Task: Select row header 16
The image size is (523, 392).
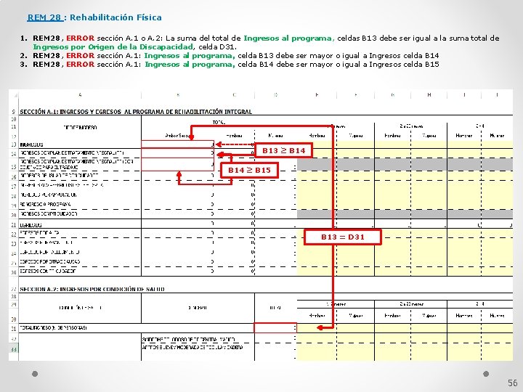Action: coord(14,176)
